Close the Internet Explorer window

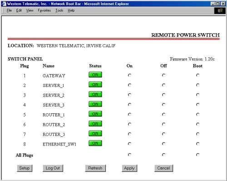tap(223, 4)
